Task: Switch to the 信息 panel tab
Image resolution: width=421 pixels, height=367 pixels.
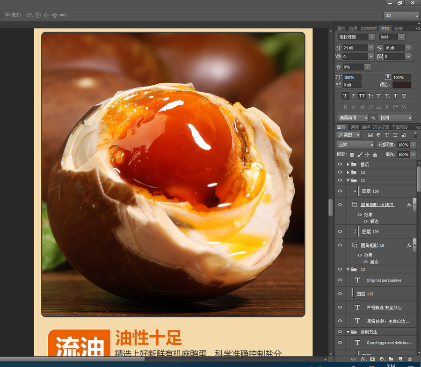Action: [353, 29]
